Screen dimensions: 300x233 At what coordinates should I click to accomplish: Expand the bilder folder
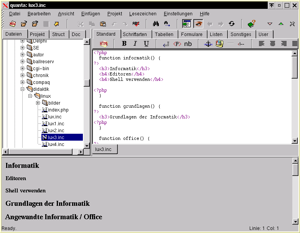(x=38, y=103)
